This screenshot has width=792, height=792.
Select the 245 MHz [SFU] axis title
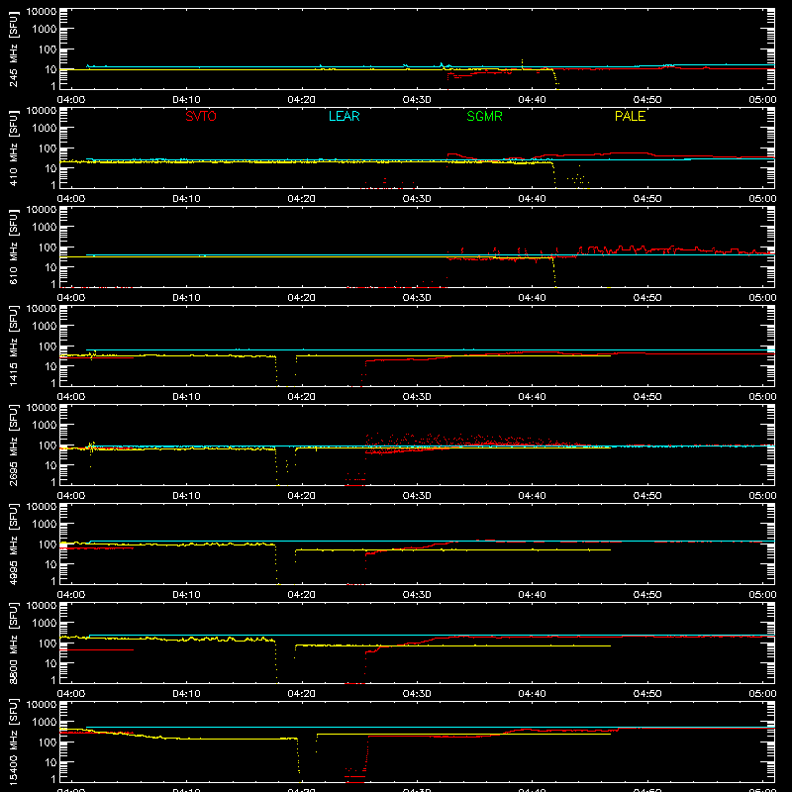[13, 49]
